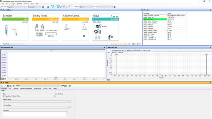Open the Sample menu

13,4
